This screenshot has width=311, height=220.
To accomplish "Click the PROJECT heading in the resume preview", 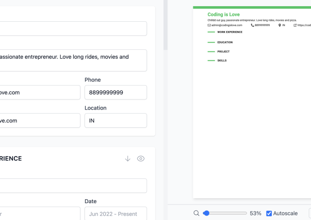I will pos(223,51).
